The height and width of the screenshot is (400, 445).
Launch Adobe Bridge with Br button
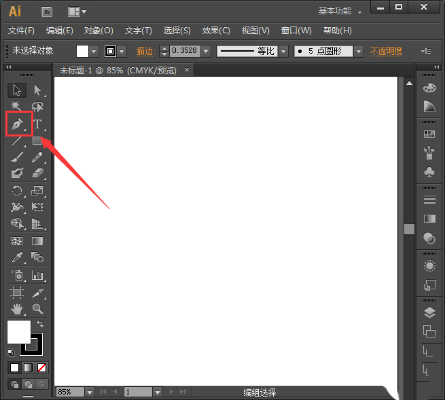coord(47,12)
